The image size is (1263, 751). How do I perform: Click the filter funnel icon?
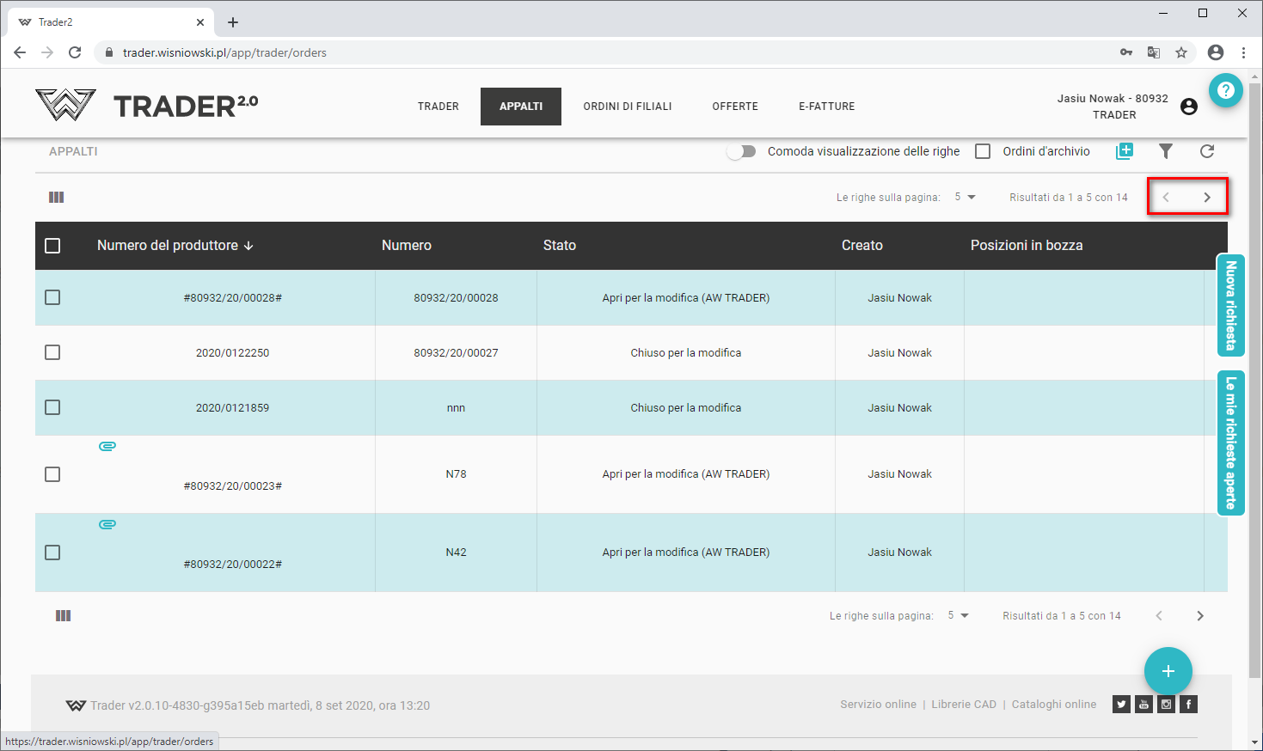[x=1166, y=151]
